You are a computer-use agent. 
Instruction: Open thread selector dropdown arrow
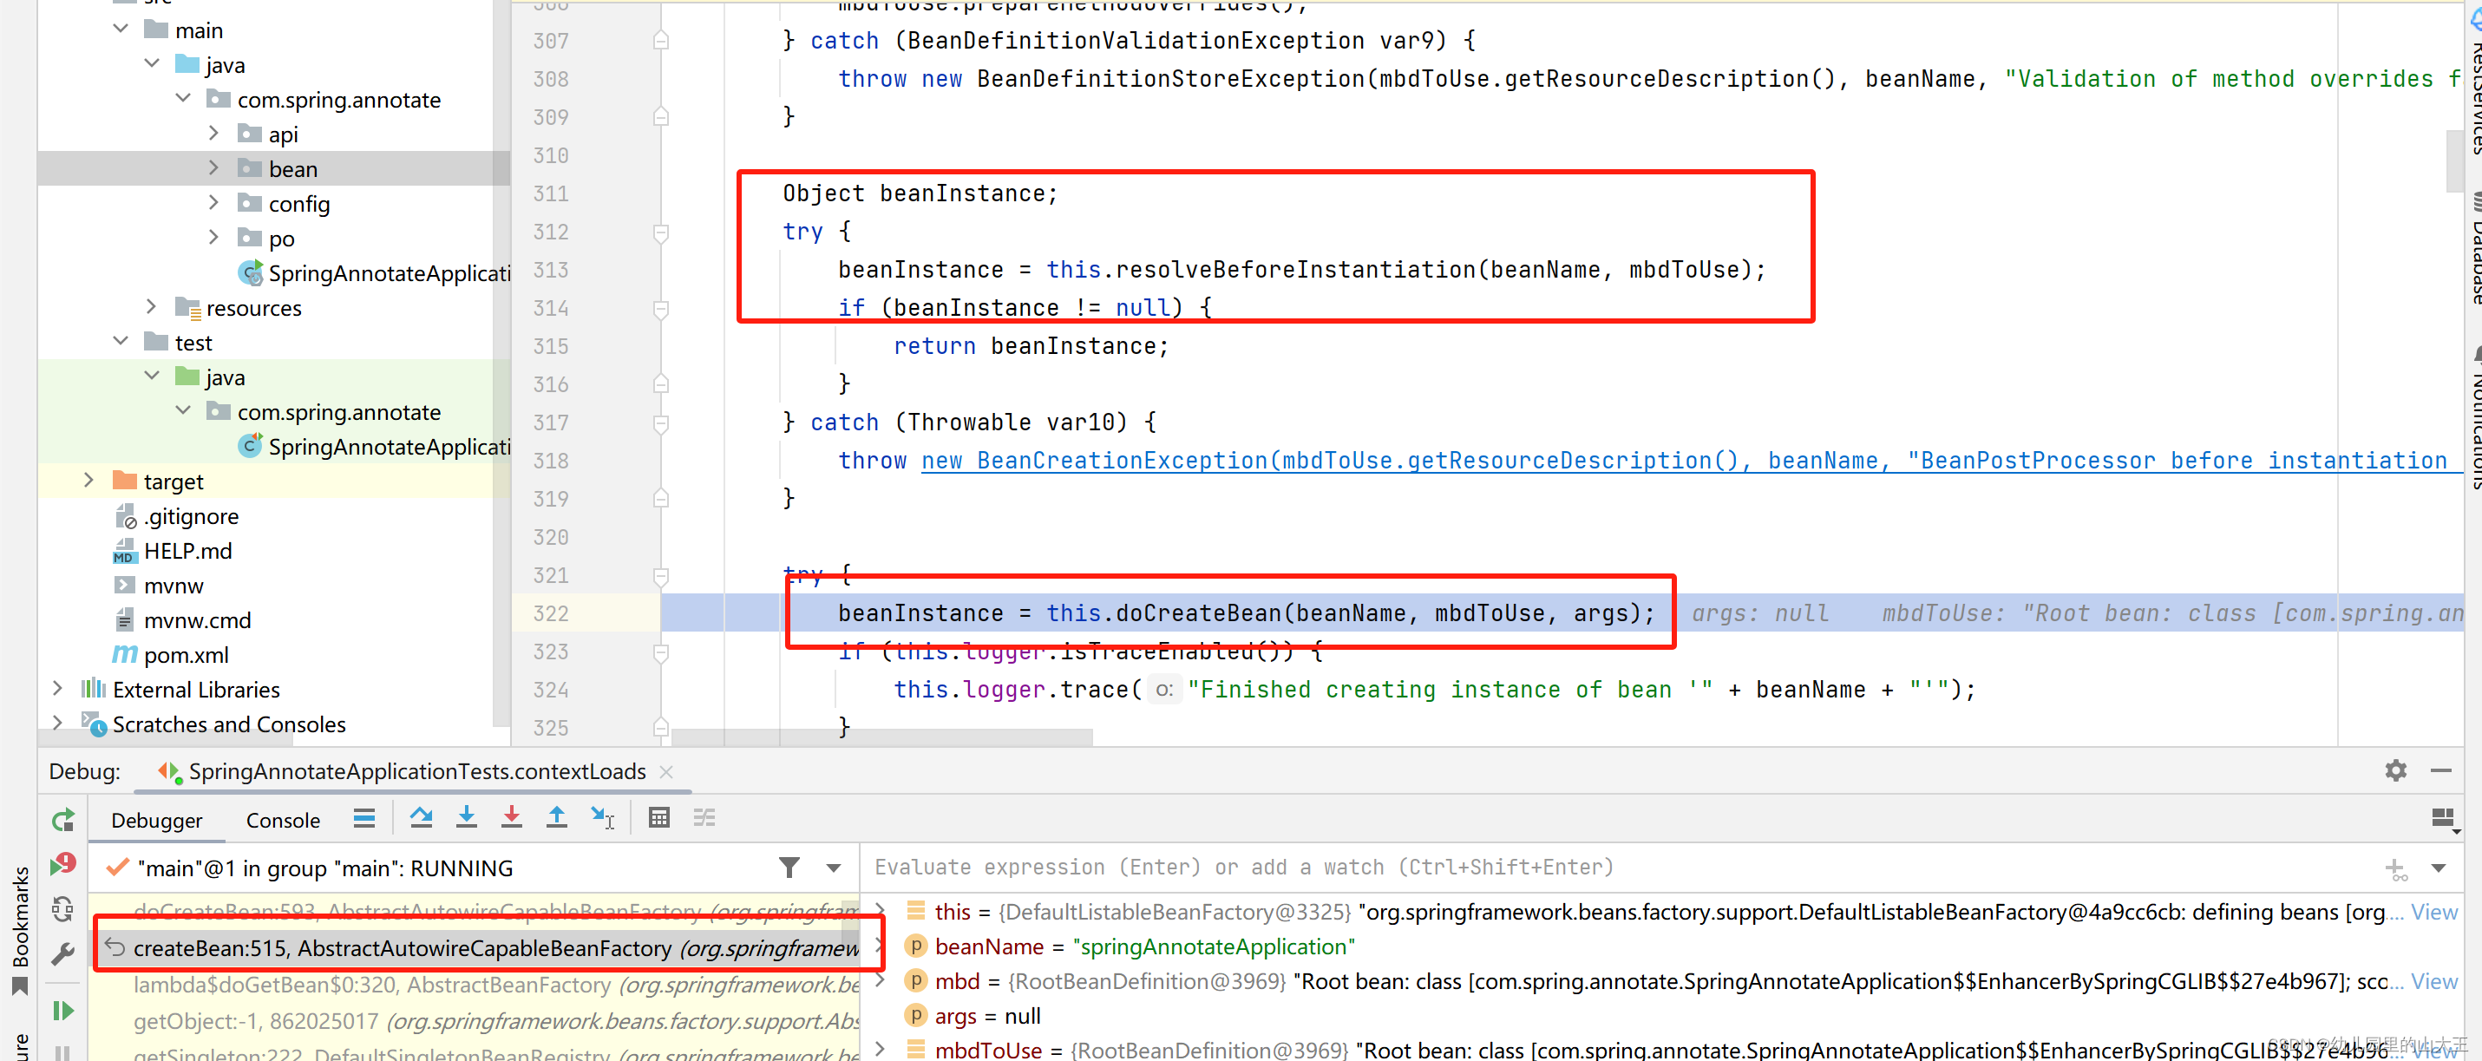click(x=834, y=868)
